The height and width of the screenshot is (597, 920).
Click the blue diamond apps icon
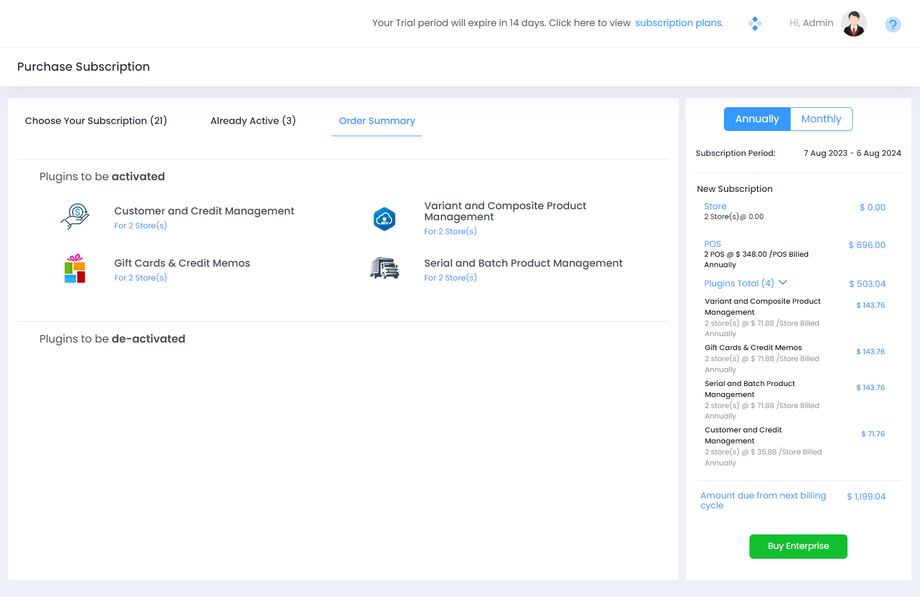[x=755, y=24]
